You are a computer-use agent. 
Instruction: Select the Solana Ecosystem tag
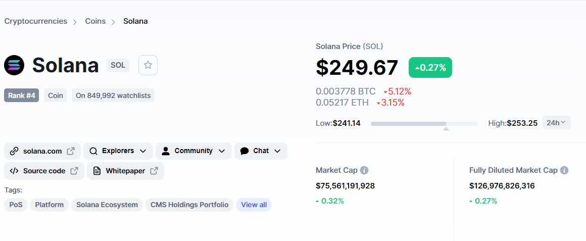tap(107, 205)
